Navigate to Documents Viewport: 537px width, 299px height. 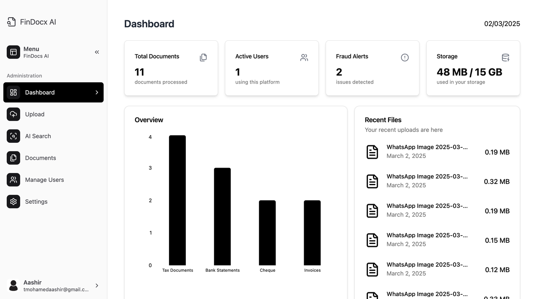tap(53, 158)
